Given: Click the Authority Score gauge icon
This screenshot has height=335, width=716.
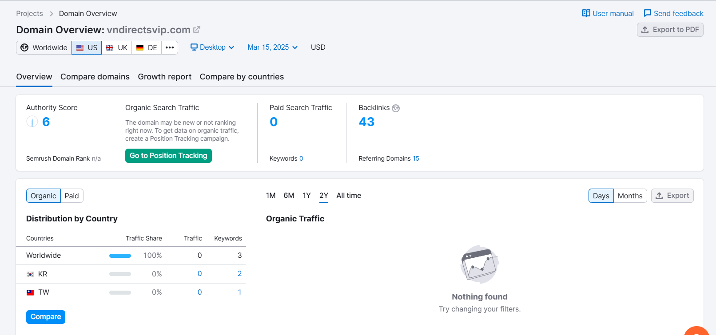Looking at the screenshot, I should pyautogui.click(x=32, y=122).
